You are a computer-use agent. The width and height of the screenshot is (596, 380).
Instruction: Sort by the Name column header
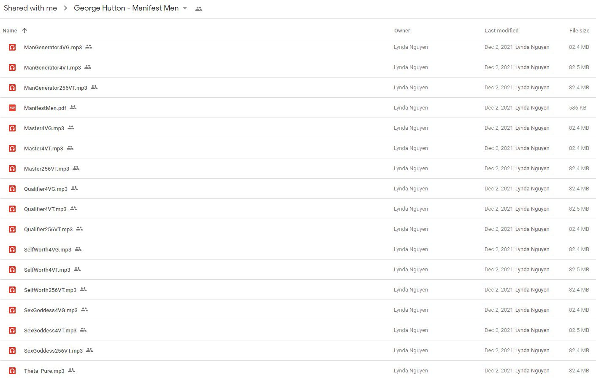(10, 30)
